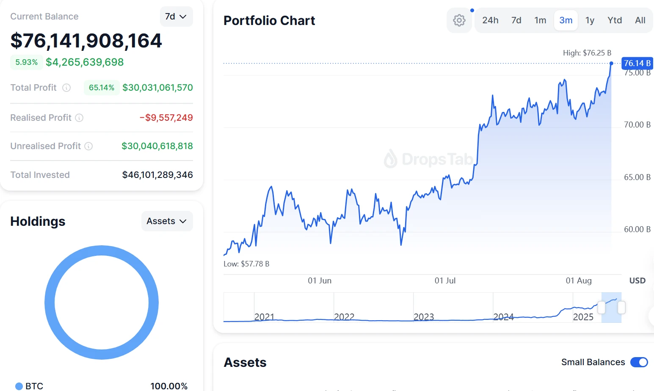Open the Portfolio Chart settings gear

459,20
